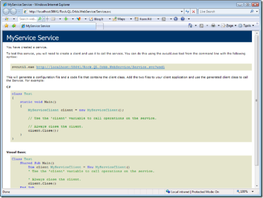Click the Visual Basic section label
263x198 pixels.
point(16,152)
